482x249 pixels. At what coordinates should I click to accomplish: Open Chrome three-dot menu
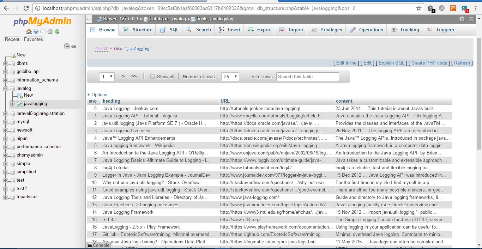(475, 8)
